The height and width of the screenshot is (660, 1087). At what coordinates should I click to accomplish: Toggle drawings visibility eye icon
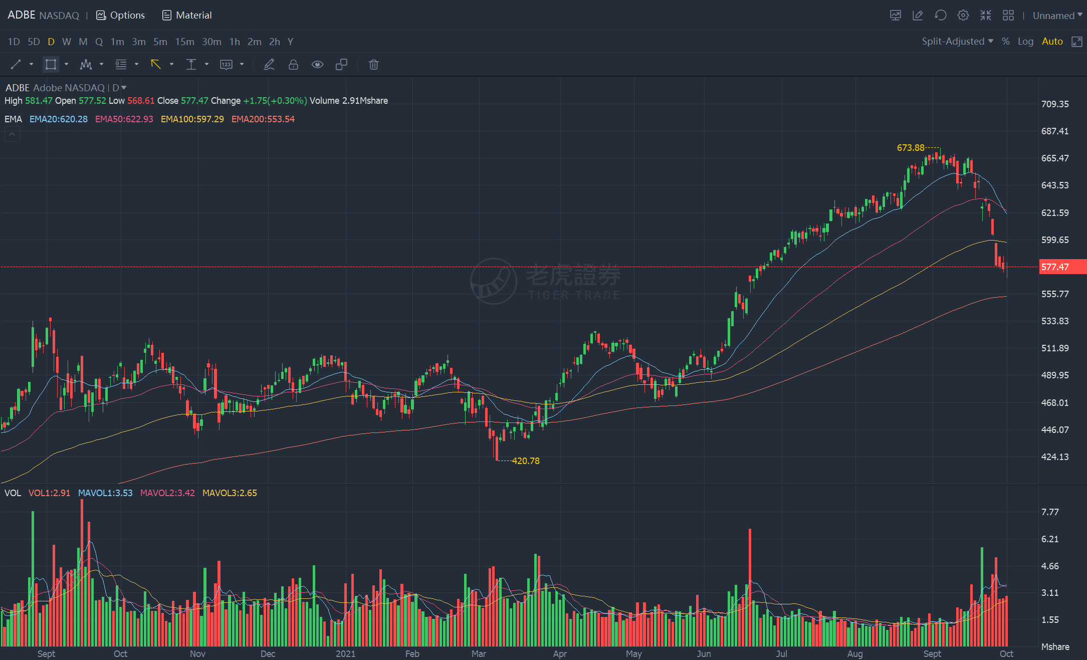click(x=317, y=65)
